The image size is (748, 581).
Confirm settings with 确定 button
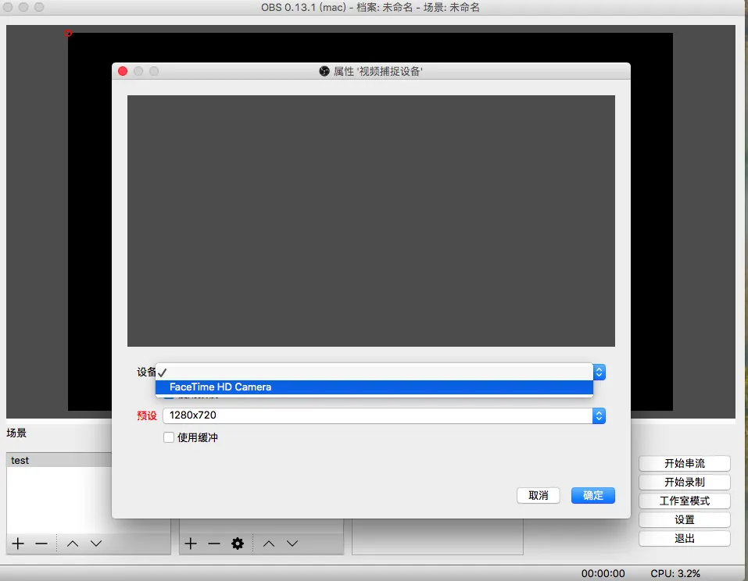click(592, 495)
